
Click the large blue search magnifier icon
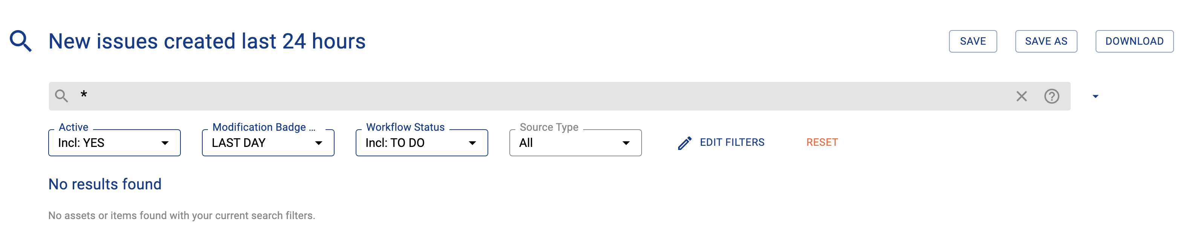pyautogui.click(x=21, y=41)
